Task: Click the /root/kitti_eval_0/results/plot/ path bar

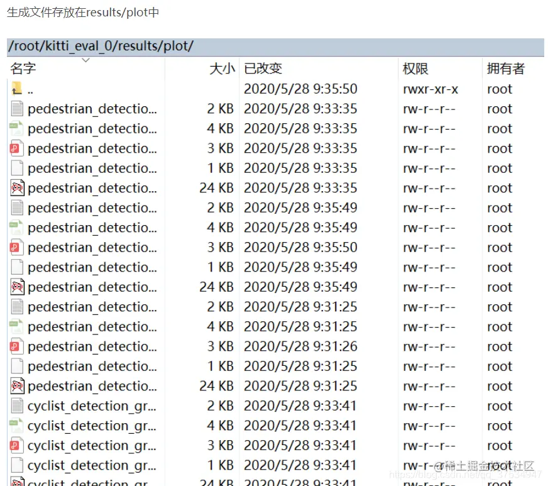Action: [x=275, y=46]
